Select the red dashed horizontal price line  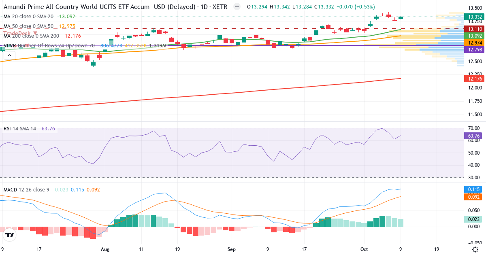(232, 29)
